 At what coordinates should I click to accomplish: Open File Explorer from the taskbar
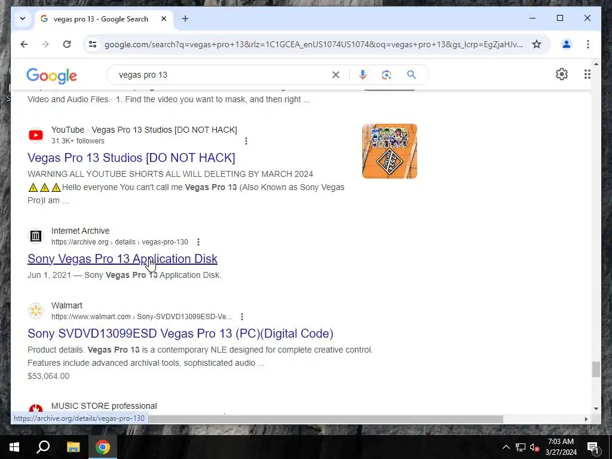(x=73, y=447)
